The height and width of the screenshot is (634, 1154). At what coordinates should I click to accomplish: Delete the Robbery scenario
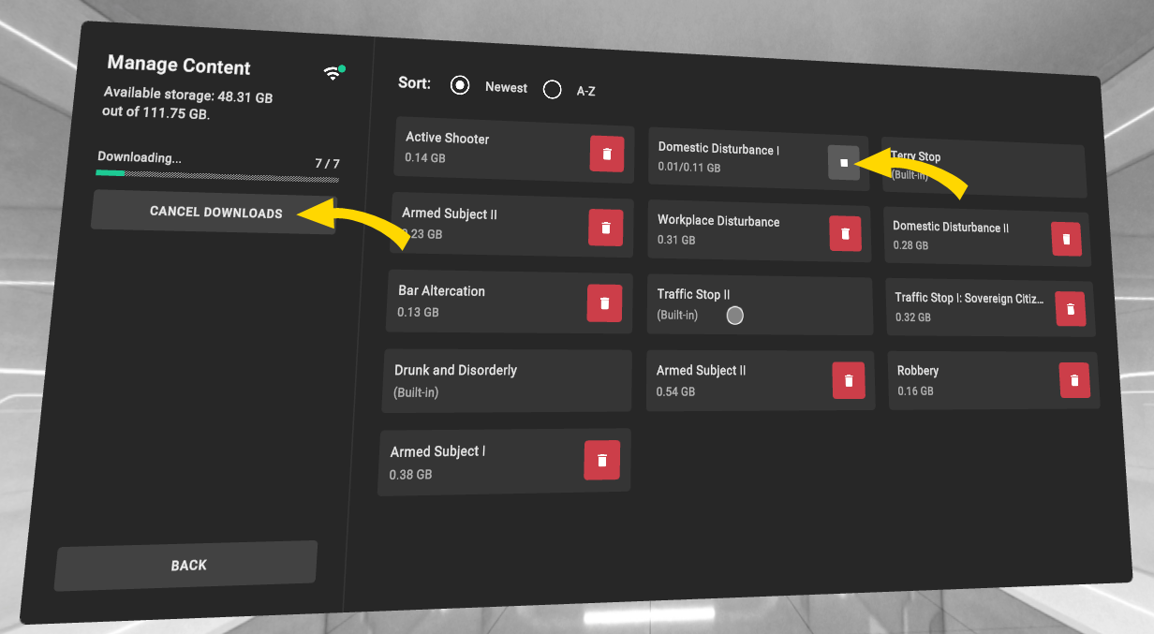(1074, 380)
